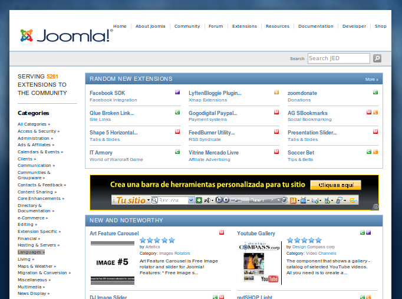The width and height of the screenshot is (402, 299).
Task: Open the Soccer Bet extension link
Action: 301,152
